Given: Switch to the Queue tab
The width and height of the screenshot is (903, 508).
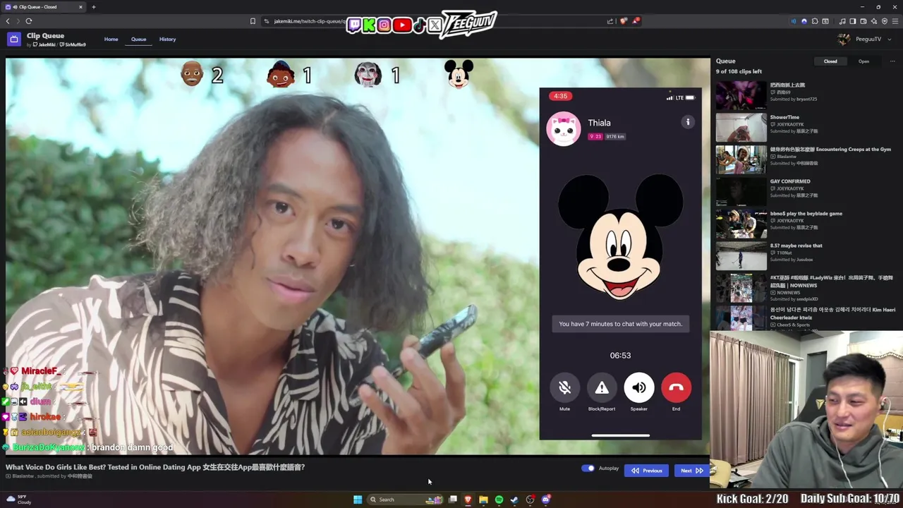Looking at the screenshot, I should click(138, 40).
